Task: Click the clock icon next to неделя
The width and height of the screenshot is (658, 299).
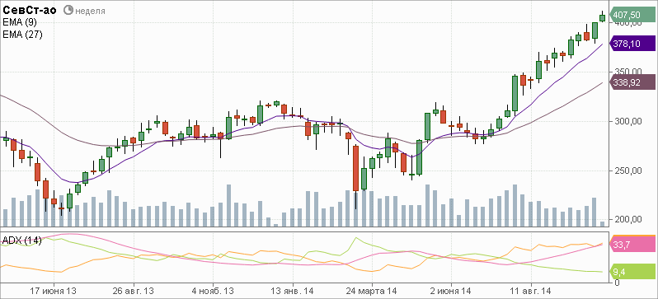Action: click(68, 11)
